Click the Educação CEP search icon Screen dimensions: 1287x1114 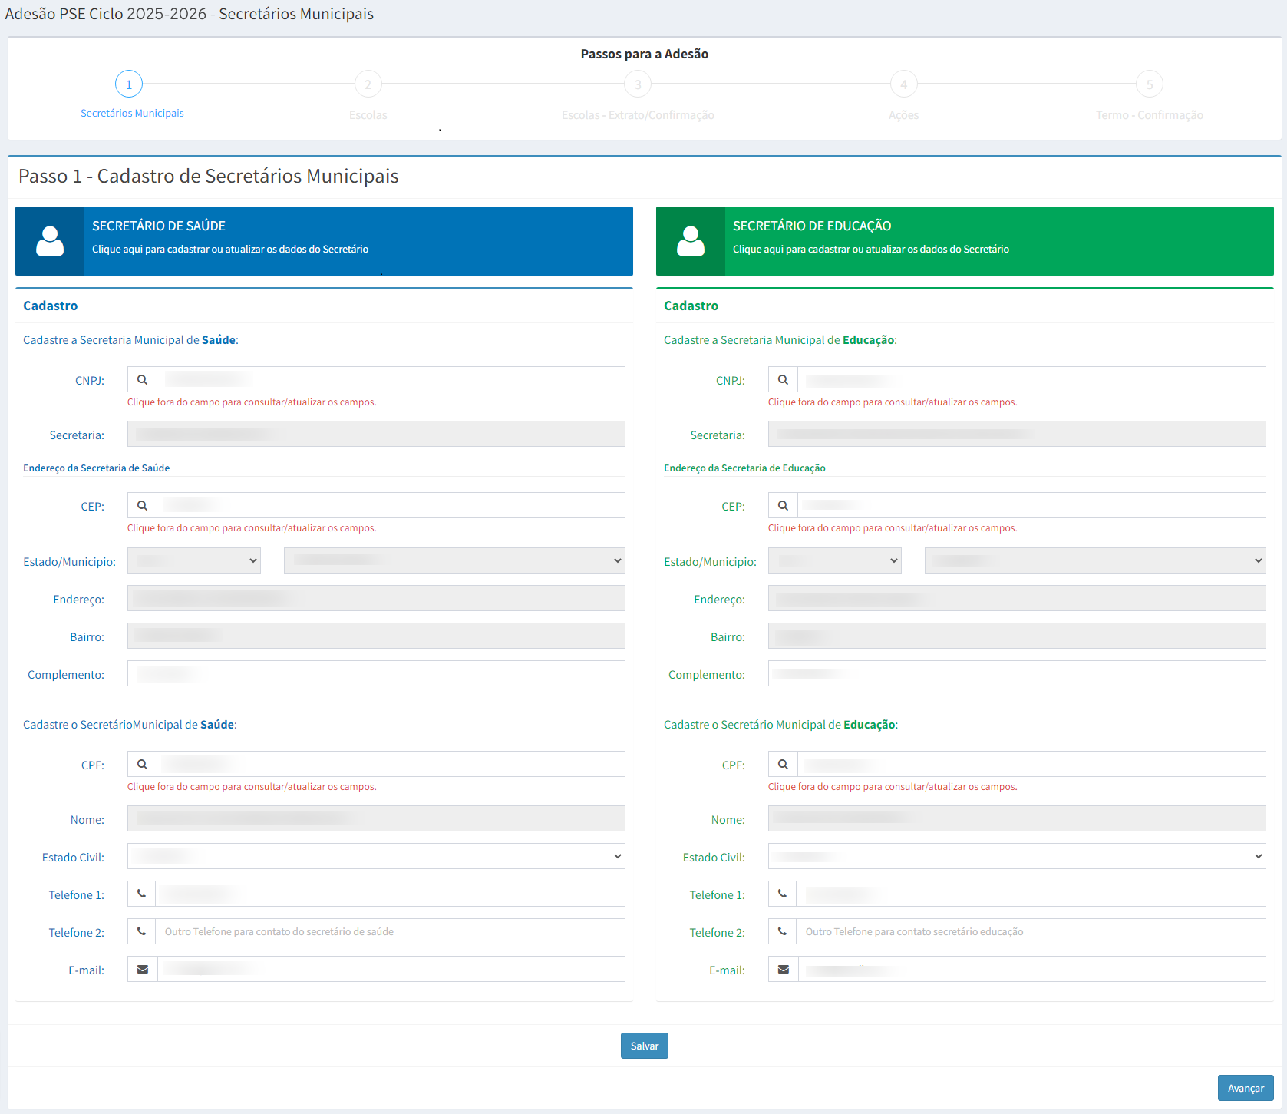coord(783,505)
